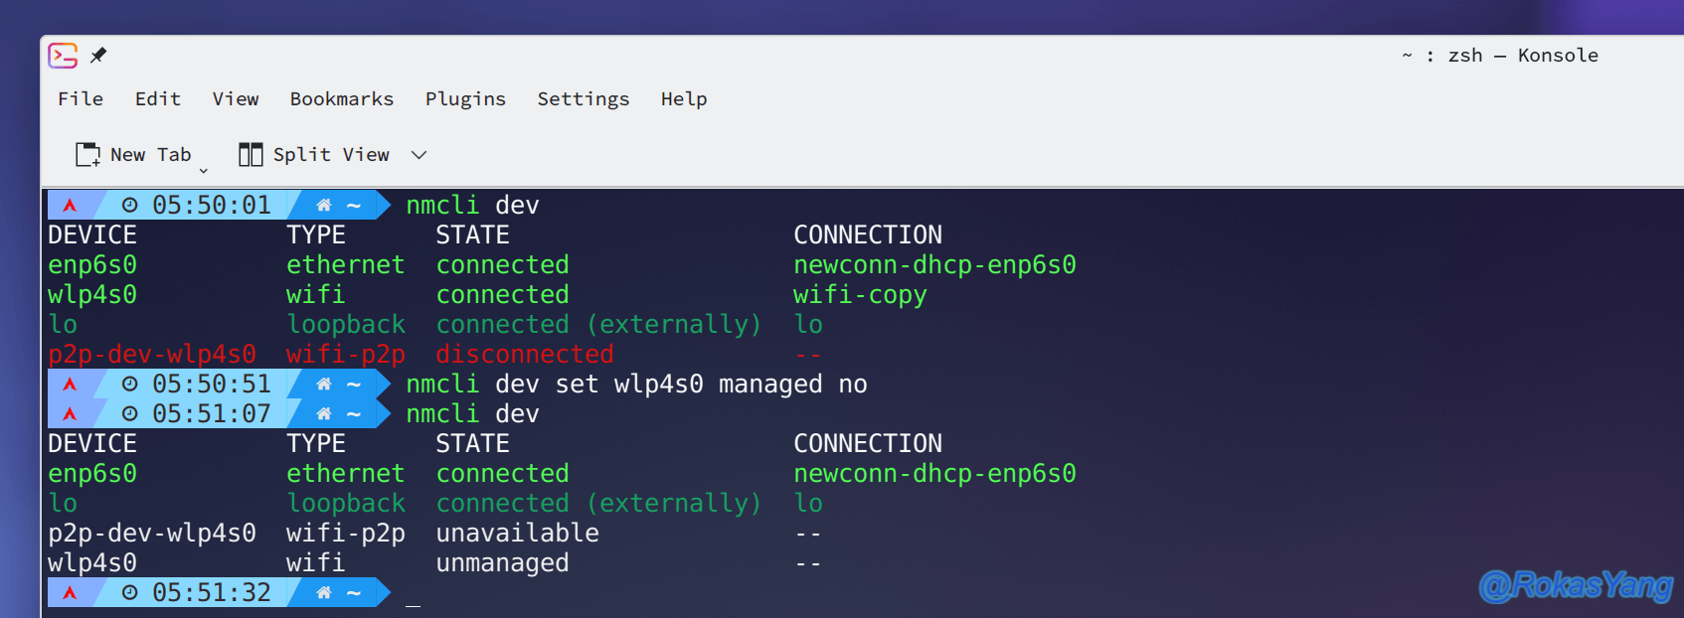Image resolution: width=1684 pixels, height=618 pixels.
Task: Click newconn-dhcp-enp6s0 in the first output
Action: tap(934, 265)
